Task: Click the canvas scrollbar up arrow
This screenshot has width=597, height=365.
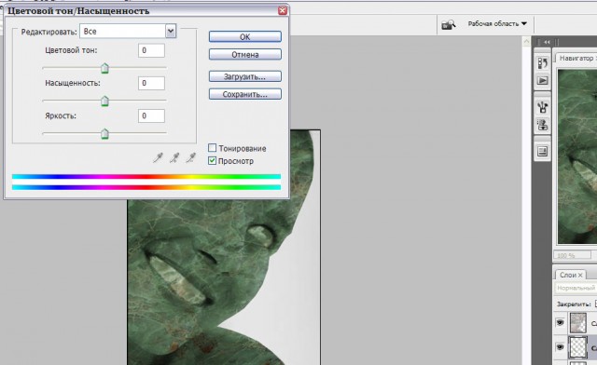Action: [x=526, y=41]
